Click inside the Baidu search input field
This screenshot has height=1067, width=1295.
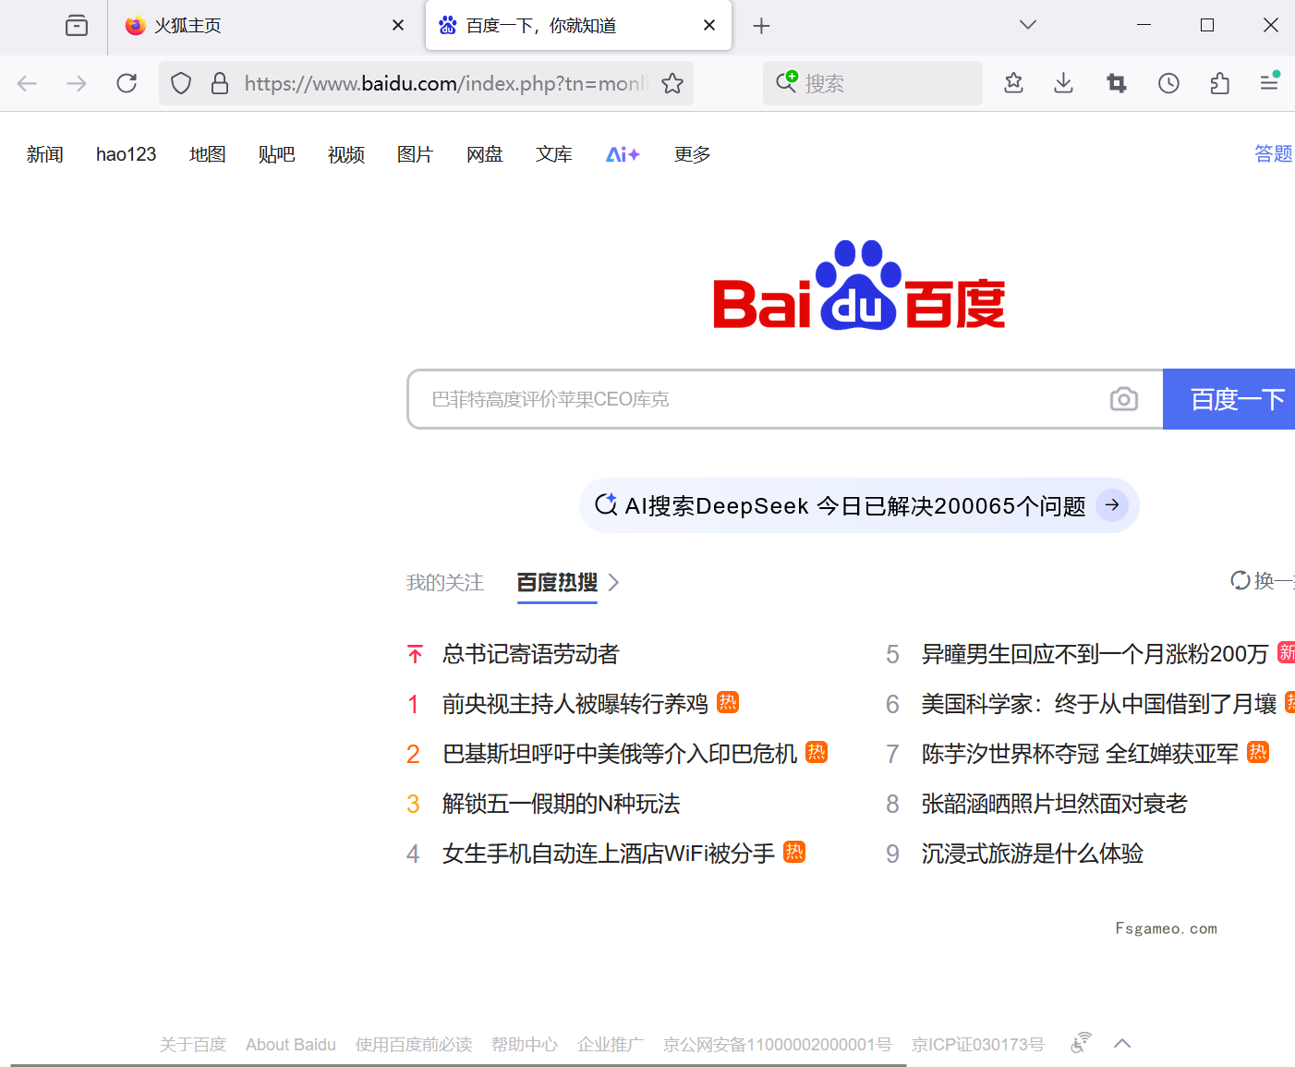point(739,399)
